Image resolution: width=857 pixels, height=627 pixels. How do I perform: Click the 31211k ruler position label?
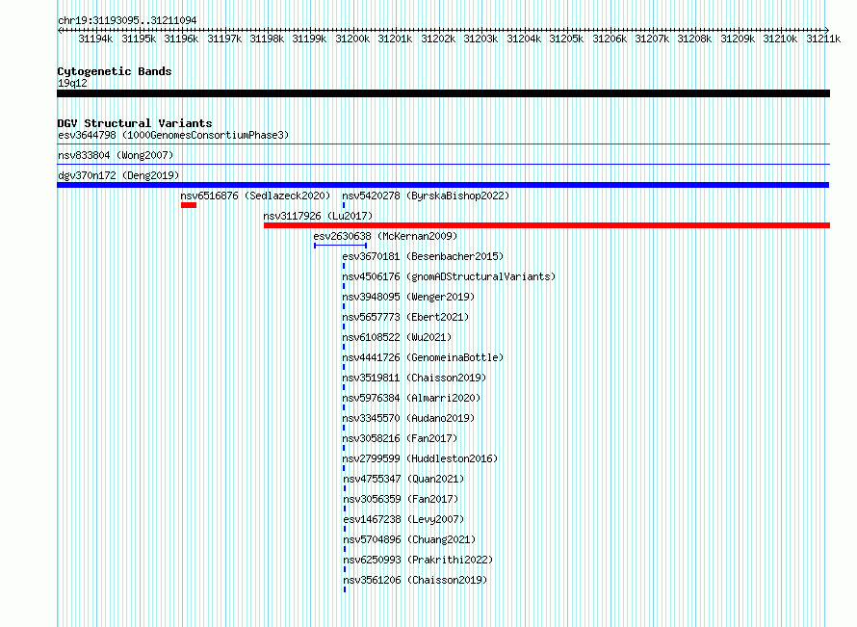point(823,39)
